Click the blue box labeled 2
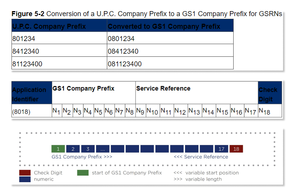This screenshot has height=191, width=293. point(73,149)
